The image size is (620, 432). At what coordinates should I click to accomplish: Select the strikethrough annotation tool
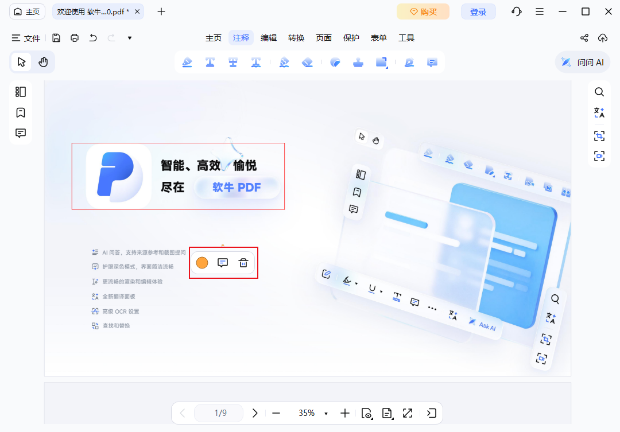[233, 62]
